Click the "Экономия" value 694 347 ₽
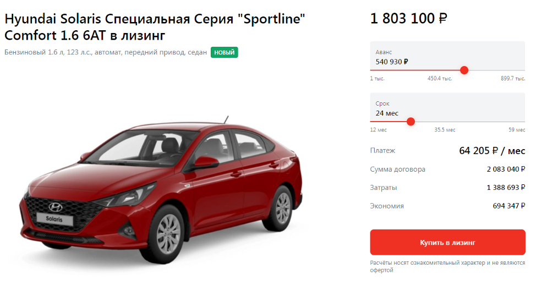Image resolution: width=536 pixels, height=285 pixels. [508, 206]
